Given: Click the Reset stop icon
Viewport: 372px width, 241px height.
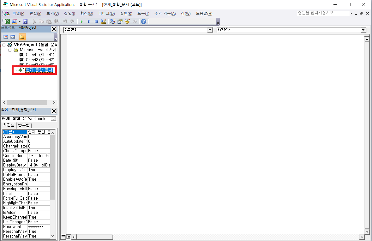Looking at the screenshot, I should coord(96,21).
